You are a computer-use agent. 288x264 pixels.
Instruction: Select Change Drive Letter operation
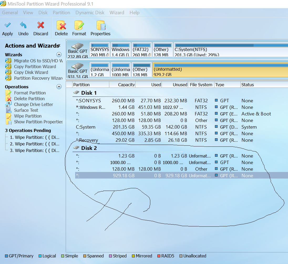[29, 104]
